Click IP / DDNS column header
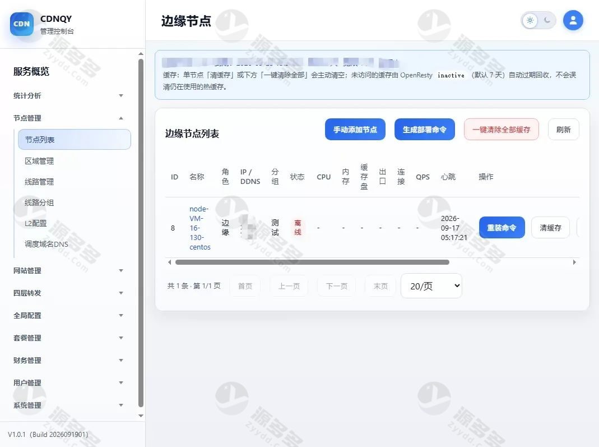Screen dimensions: 599x447 (250, 177)
